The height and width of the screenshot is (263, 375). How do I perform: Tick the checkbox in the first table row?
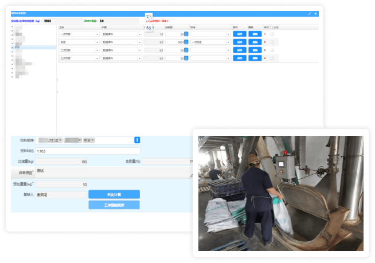tap(272, 34)
